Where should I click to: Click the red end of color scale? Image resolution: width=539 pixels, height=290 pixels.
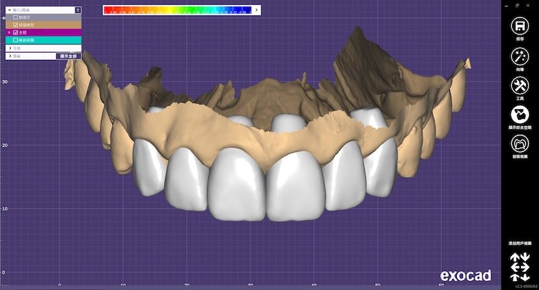point(108,10)
